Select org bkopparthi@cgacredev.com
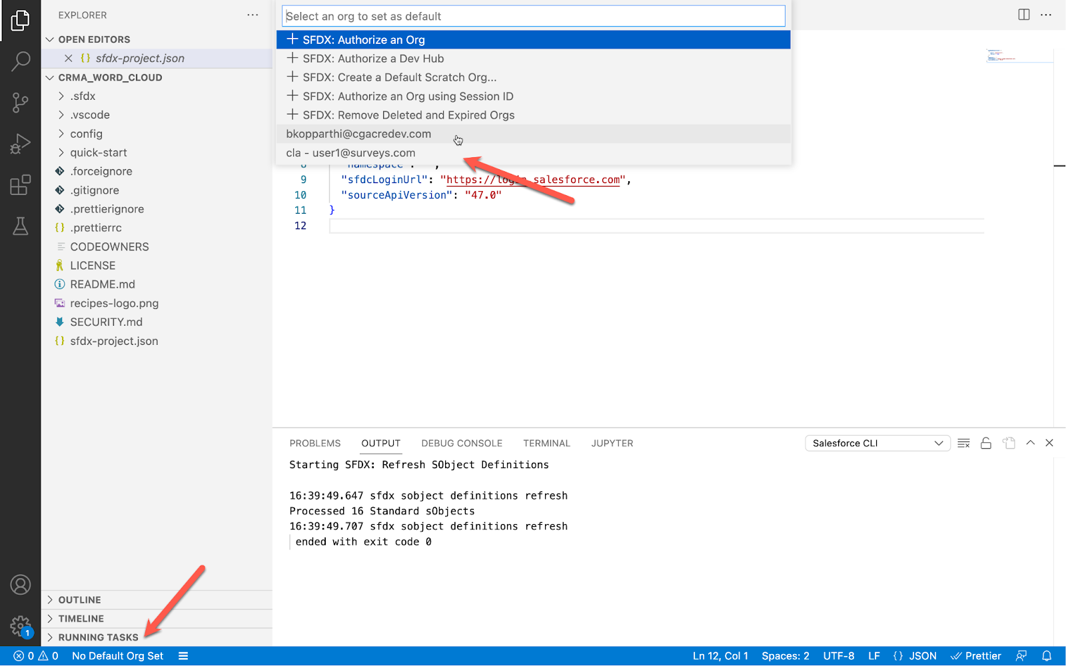The width and height of the screenshot is (1066, 666). (x=534, y=134)
